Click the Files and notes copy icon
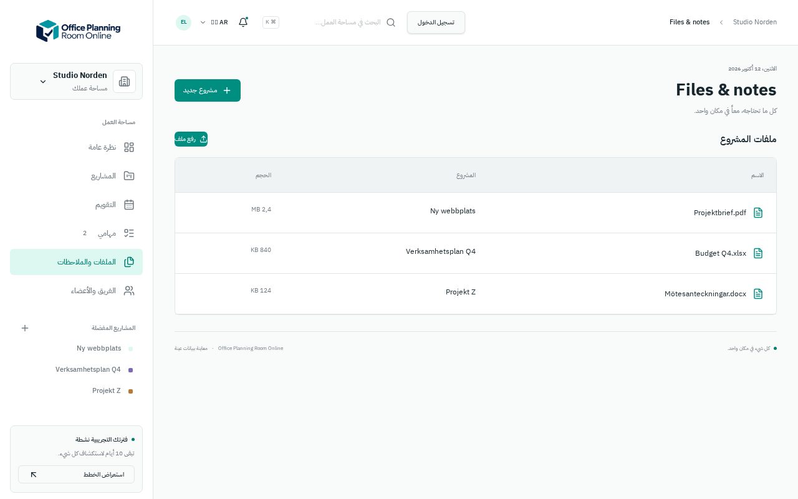The width and height of the screenshot is (798, 499). pos(129,262)
